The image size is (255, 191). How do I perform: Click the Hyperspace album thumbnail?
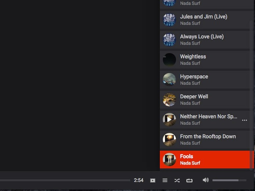[169, 80]
